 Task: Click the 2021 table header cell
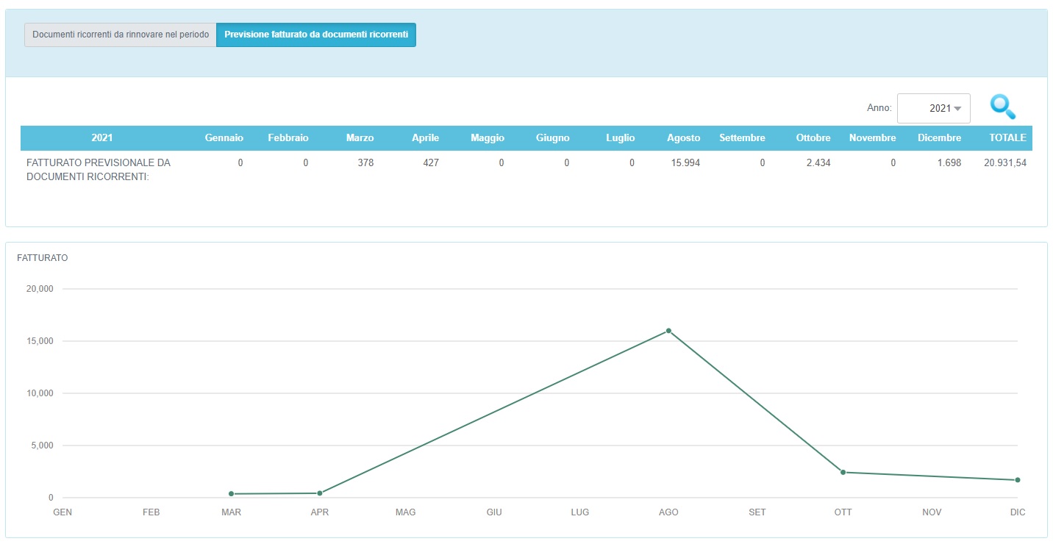102,138
